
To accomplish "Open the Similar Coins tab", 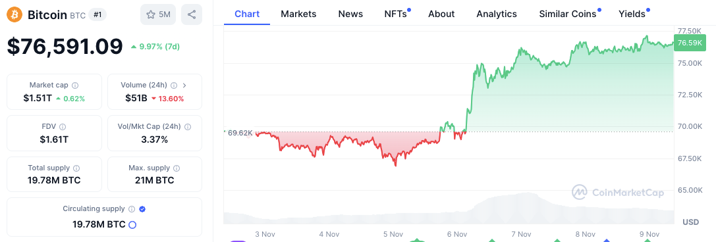I will 569,14.
